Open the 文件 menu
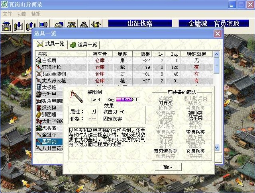This screenshot has height=193, width=255. pos(8,14)
